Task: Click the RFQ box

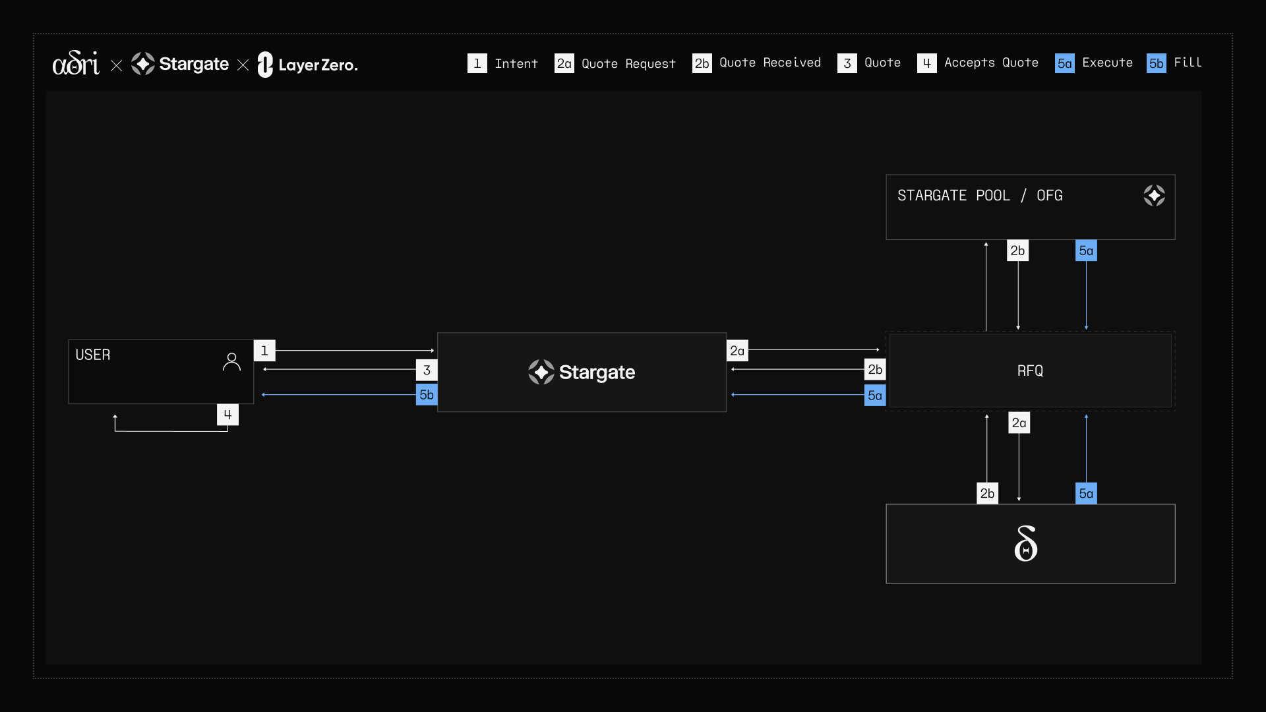Action: click(x=1030, y=371)
